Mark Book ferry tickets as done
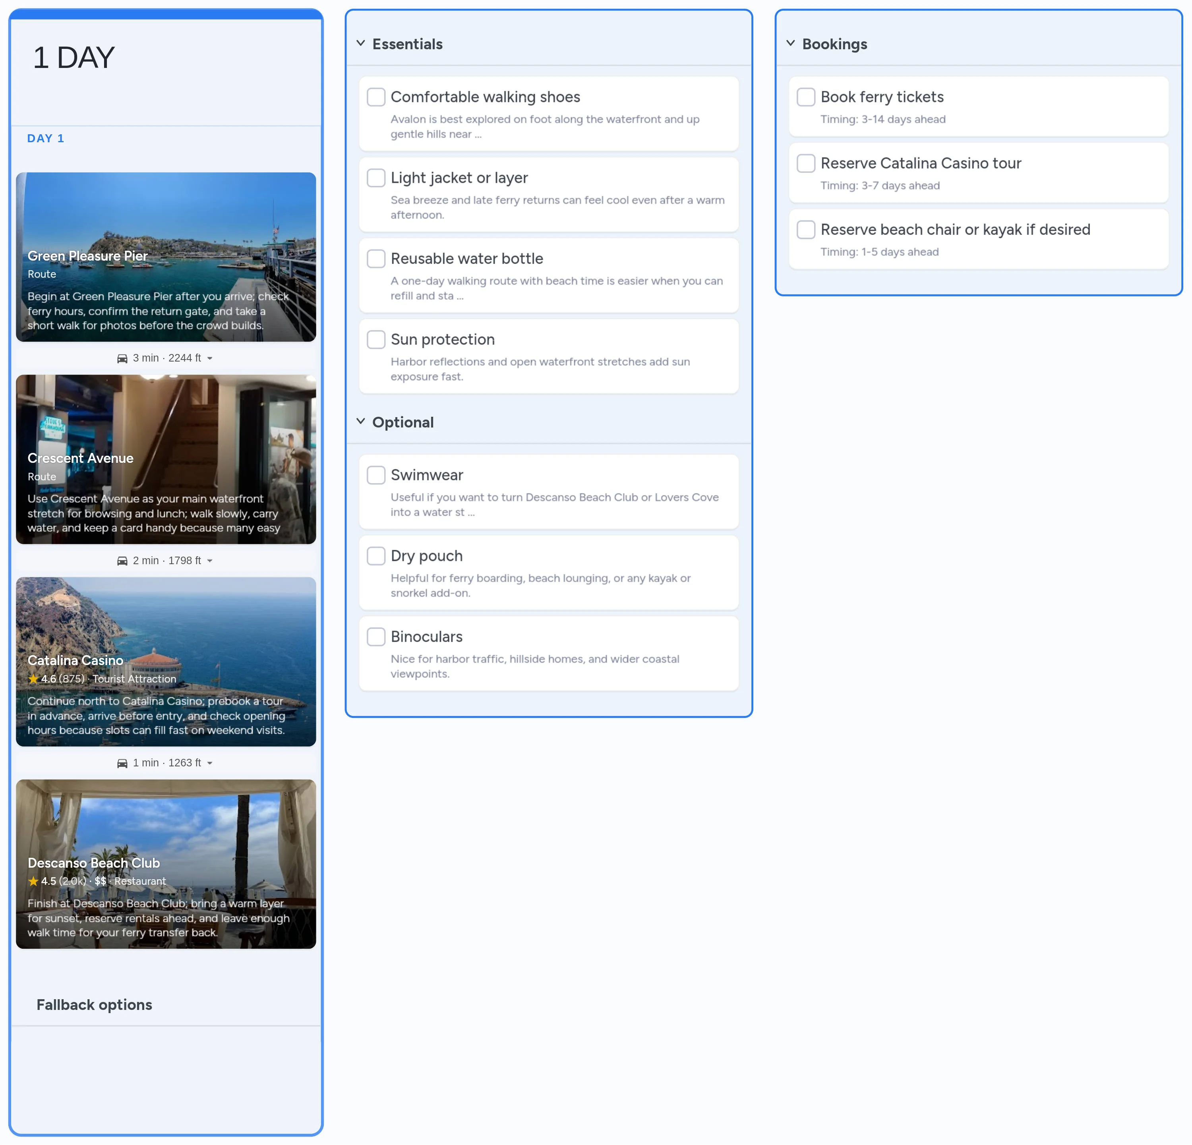Image resolution: width=1192 pixels, height=1145 pixels. (806, 97)
